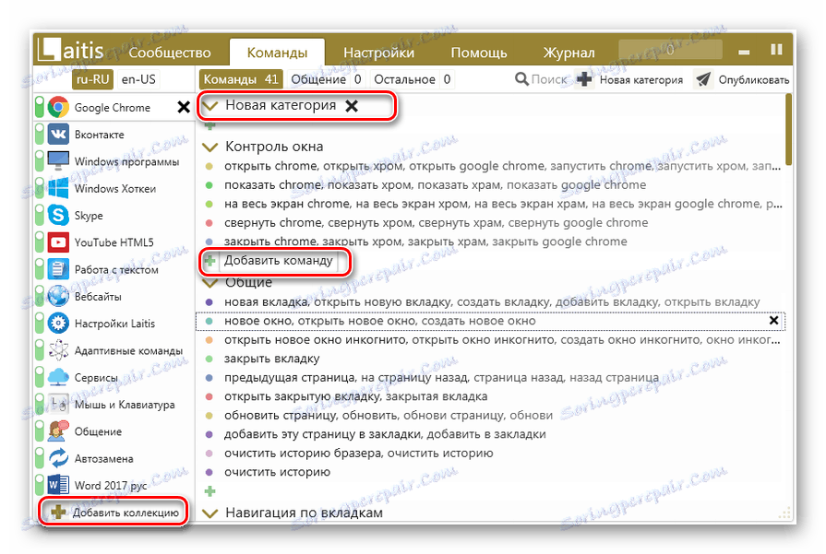
Task: Collapse the Общие category chevron
Action: click(x=210, y=283)
